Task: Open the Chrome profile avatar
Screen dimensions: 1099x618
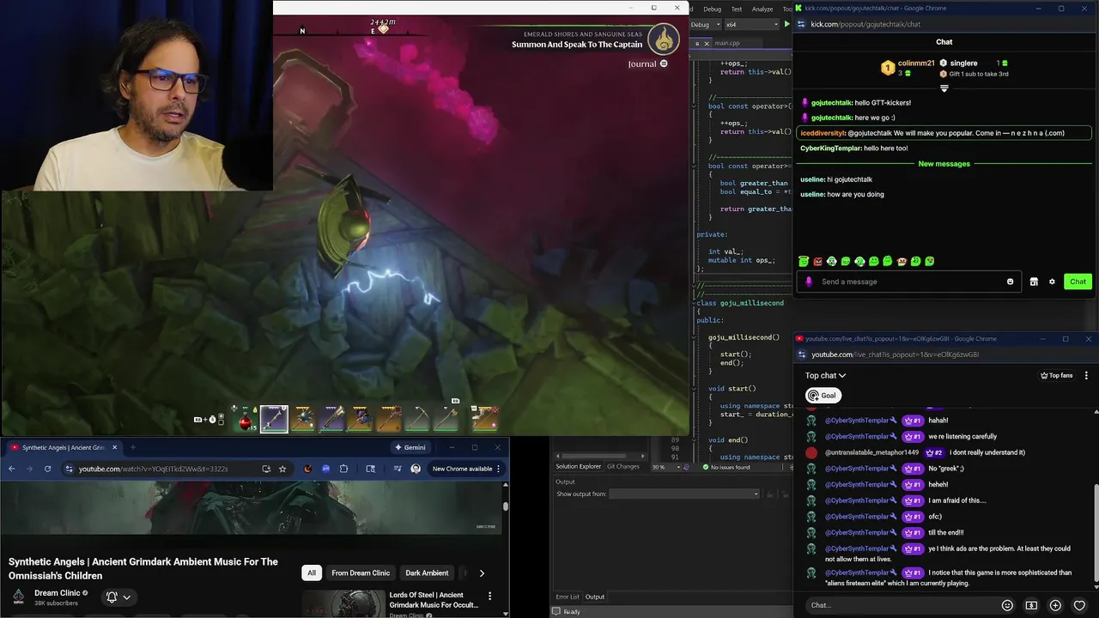Action: tap(416, 469)
